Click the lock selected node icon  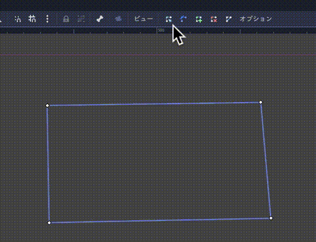point(66,19)
